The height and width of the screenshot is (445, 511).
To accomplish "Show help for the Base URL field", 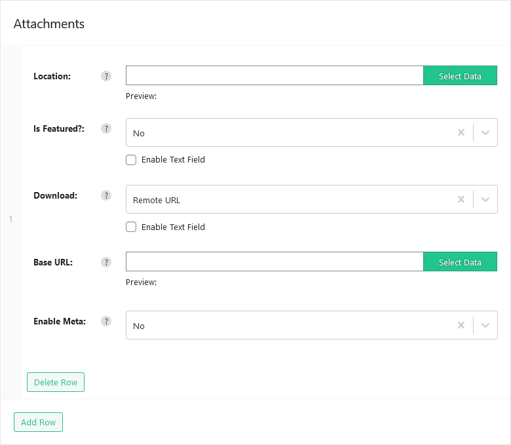I will pos(106,262).
